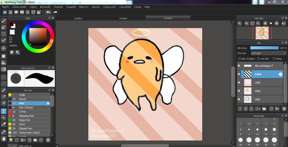
Task: Delete the selected layer with trash icon
Action: tap(284, 109)
